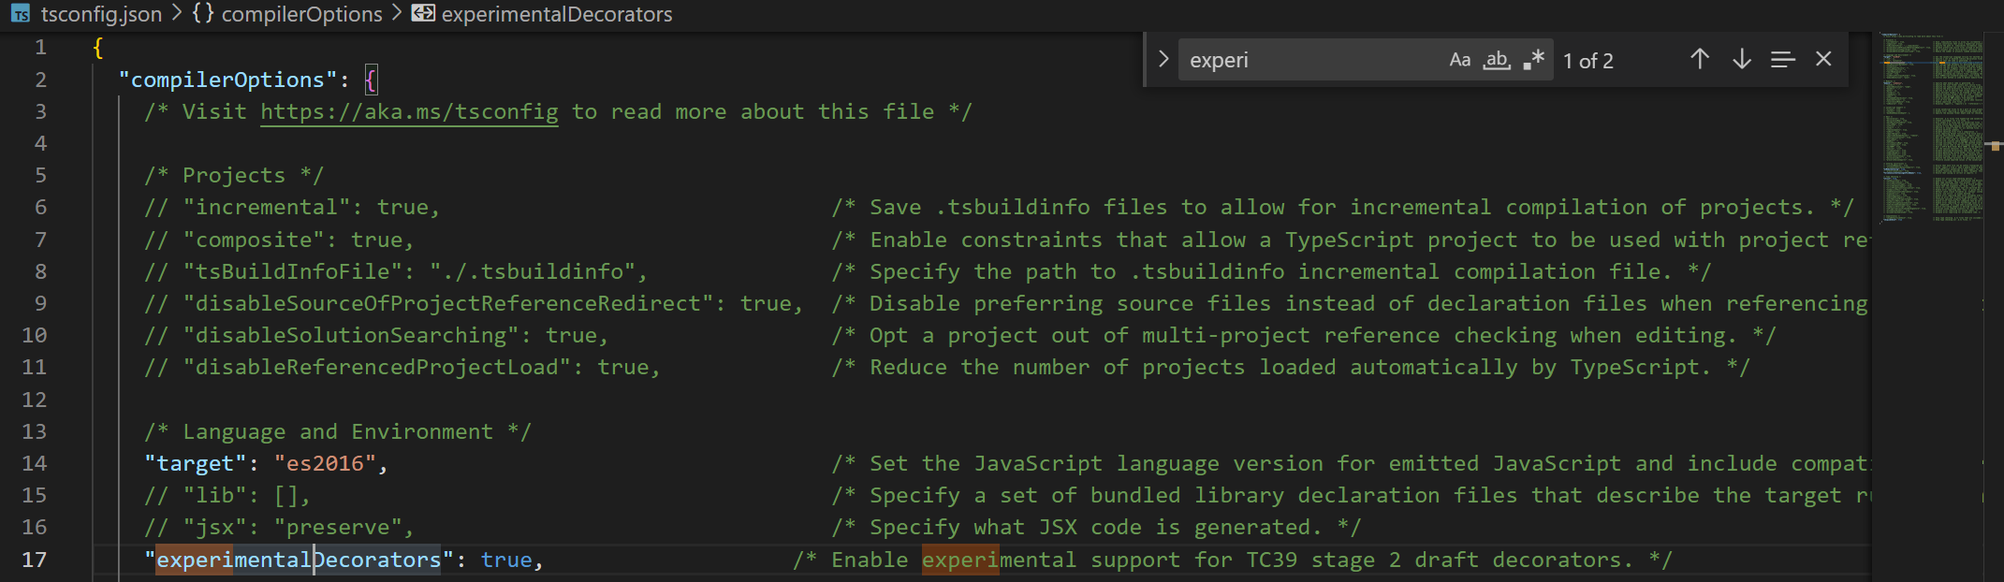The image size is (2004, 582).
Task: Click 'Specify what JSX code is generated' comment
Action: (1096, 527)
